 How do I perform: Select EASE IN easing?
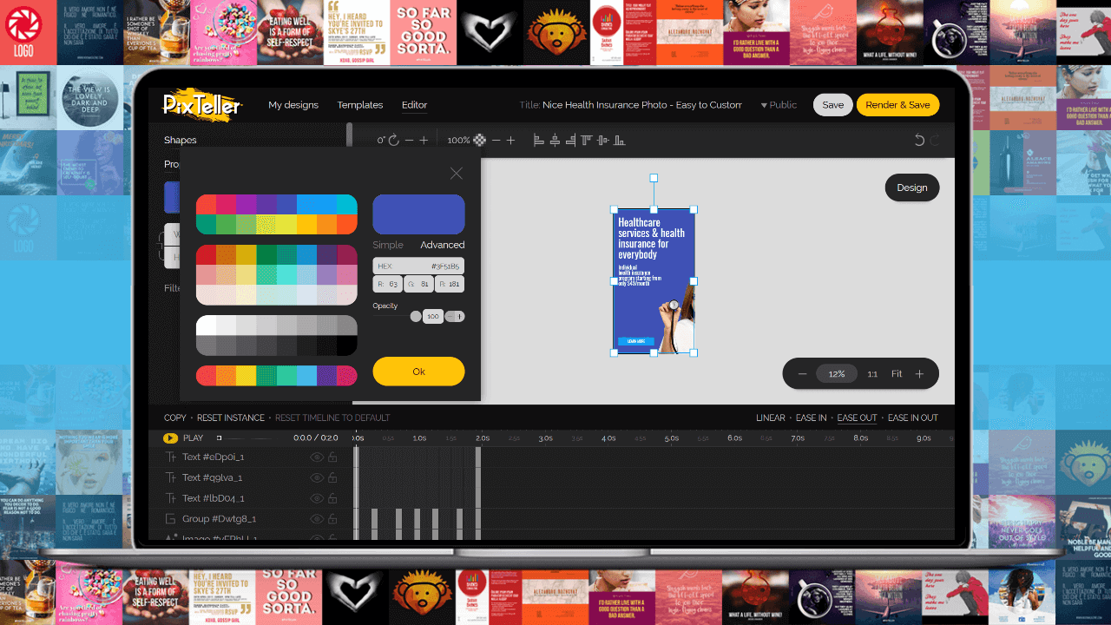click(x=812, y=418)
